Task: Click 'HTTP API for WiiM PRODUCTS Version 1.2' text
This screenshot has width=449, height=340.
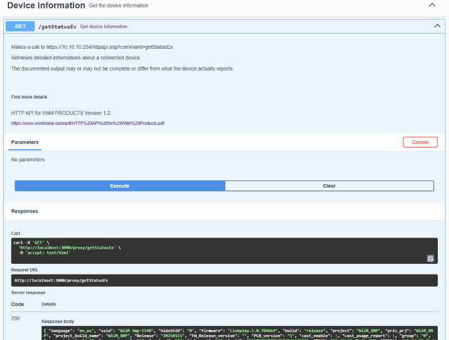Action: point(61,113)
